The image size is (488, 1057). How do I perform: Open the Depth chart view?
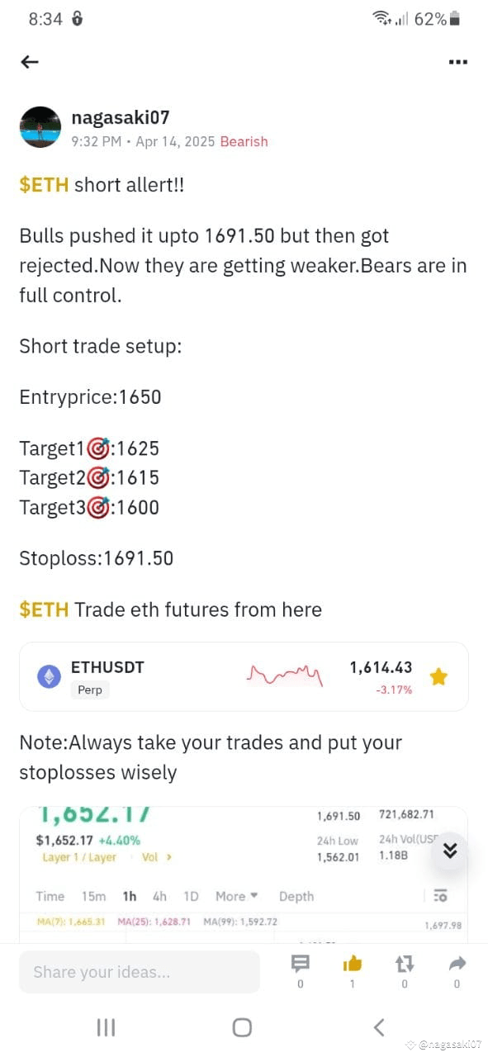[x=296, y=896]
